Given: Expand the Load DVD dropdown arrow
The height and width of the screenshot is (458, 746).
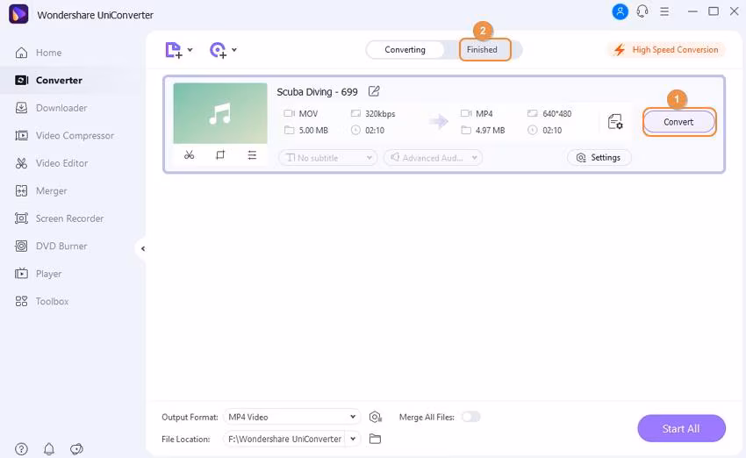Looking at the screenshot, I should click(x=234, y=49).
